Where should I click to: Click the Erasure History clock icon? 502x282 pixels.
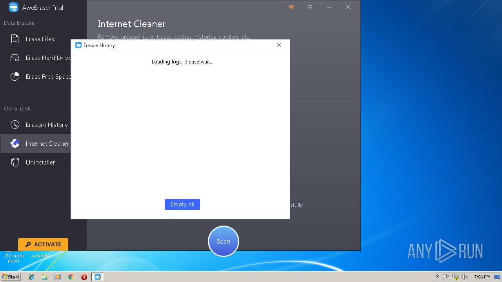(x=15, y=125)
